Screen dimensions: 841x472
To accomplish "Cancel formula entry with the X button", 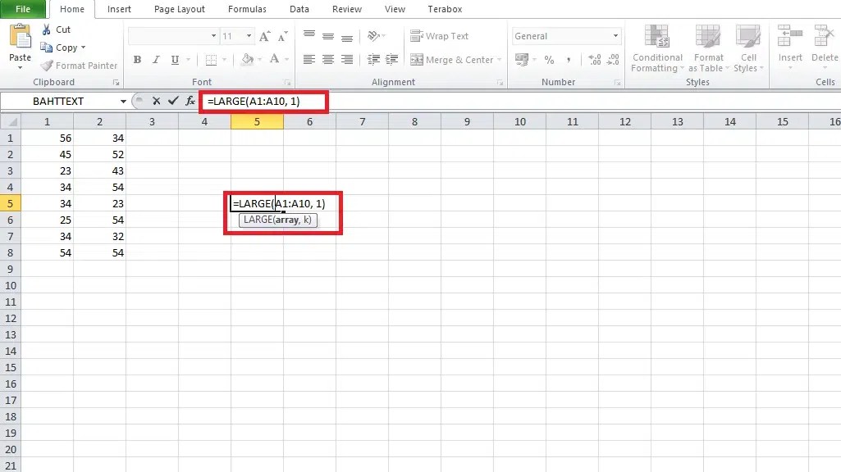I will (x=155, y=102).
